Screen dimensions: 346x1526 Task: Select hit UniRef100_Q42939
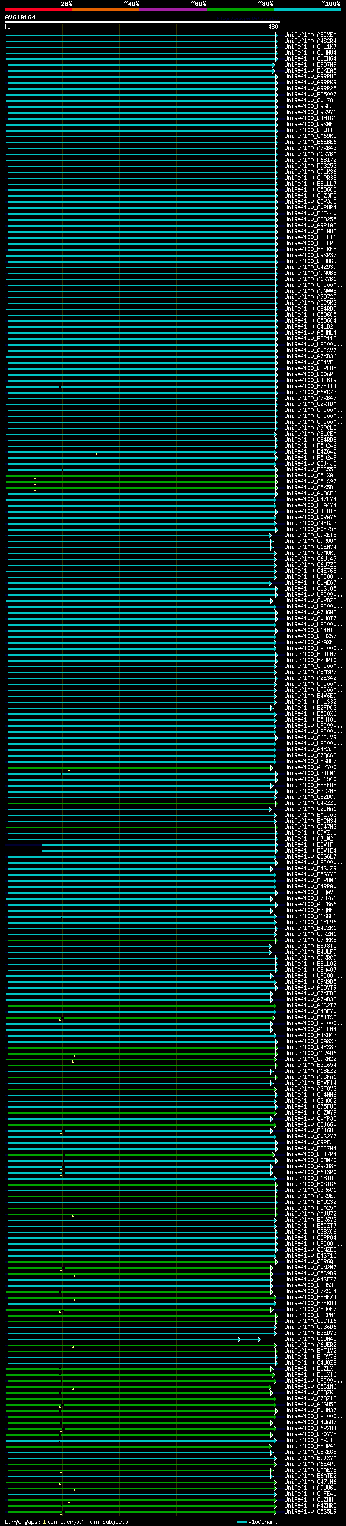click(310, 267)
